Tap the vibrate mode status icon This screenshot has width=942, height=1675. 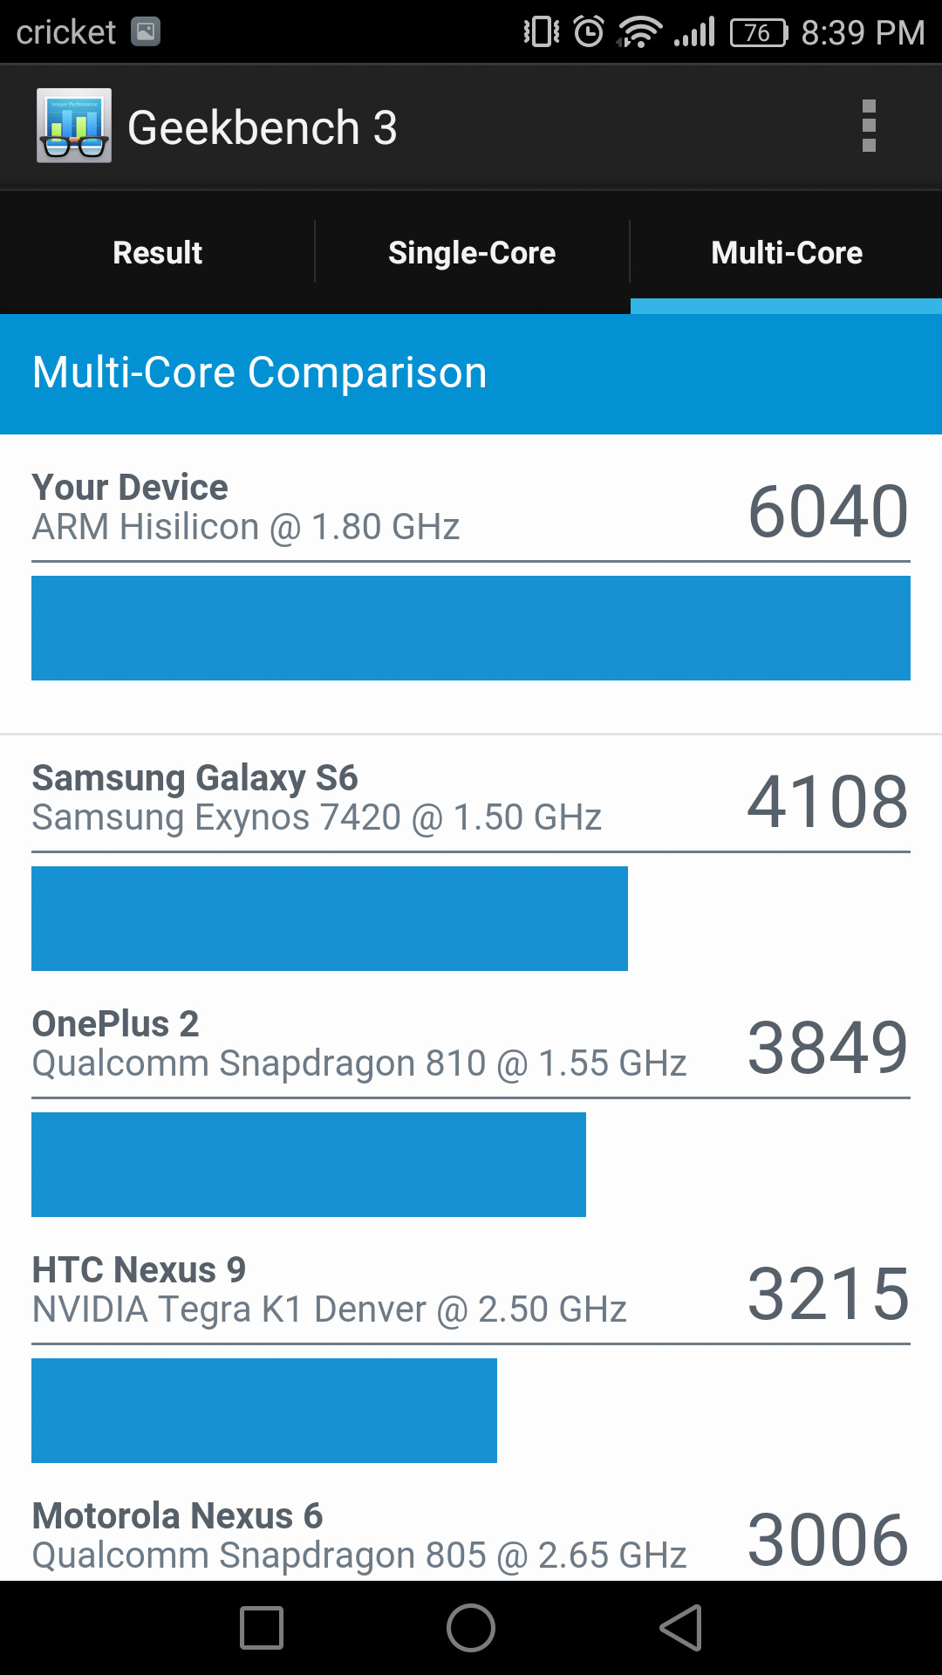(541, 32)
